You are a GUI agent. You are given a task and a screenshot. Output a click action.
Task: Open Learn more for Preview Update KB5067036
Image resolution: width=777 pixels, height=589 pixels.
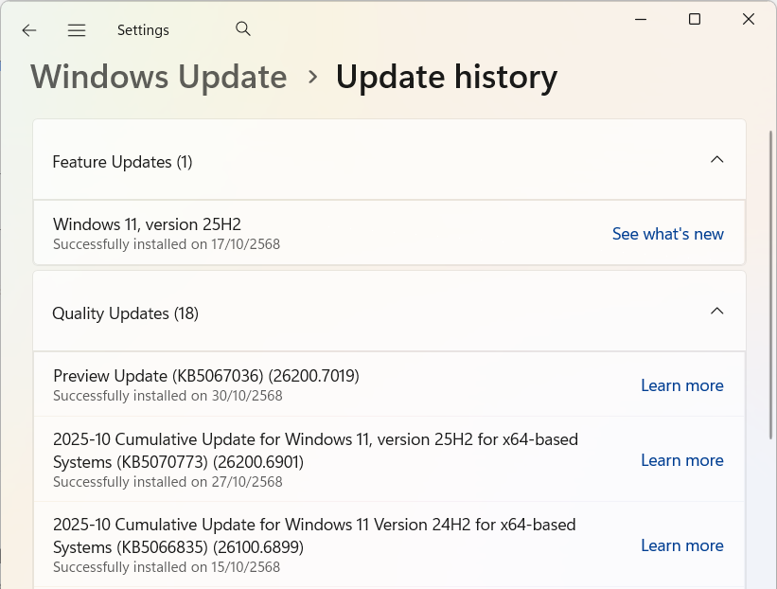tap(681, 385)
